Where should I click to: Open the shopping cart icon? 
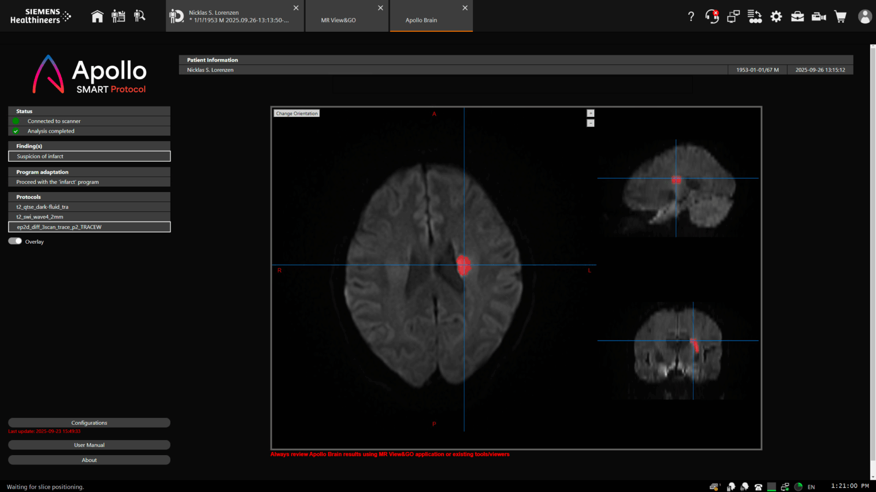[x=840, y=17]
